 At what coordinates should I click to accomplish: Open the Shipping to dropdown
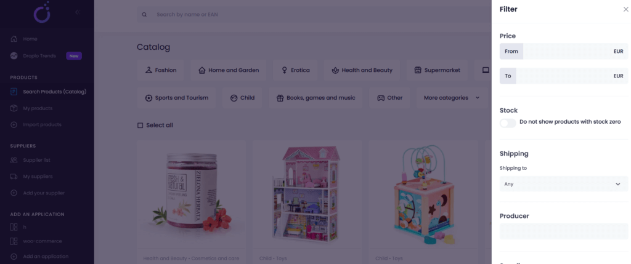(x=564, y=183)
